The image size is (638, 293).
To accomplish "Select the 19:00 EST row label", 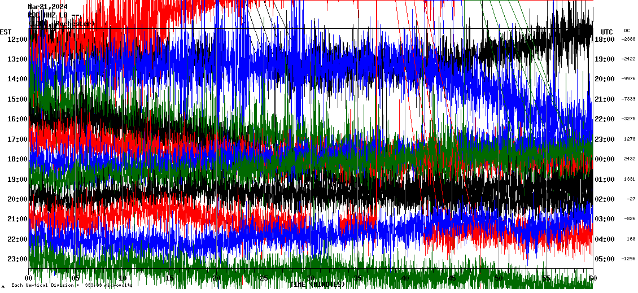I will pyautogui.click(x=18, y=180).
